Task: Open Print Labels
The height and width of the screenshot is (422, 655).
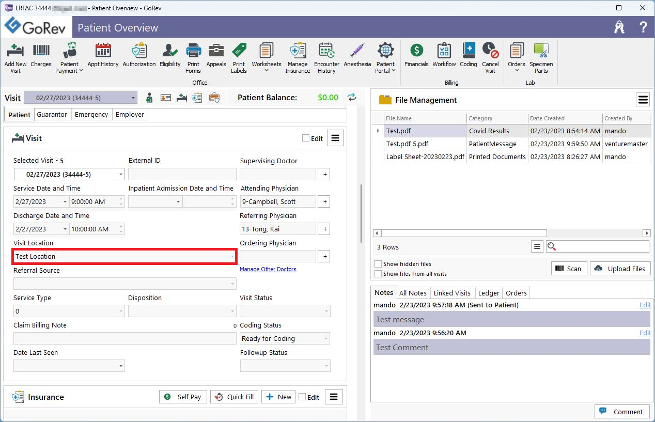Action: (x=239, y=58)
